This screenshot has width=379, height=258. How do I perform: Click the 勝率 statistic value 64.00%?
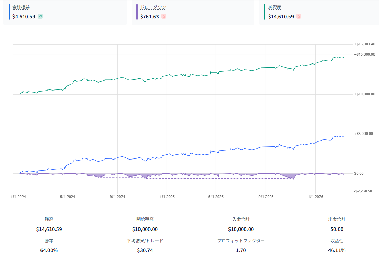coord(49,250)
